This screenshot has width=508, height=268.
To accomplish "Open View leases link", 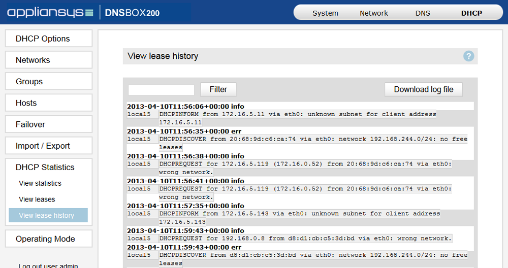I will [37, 199].
